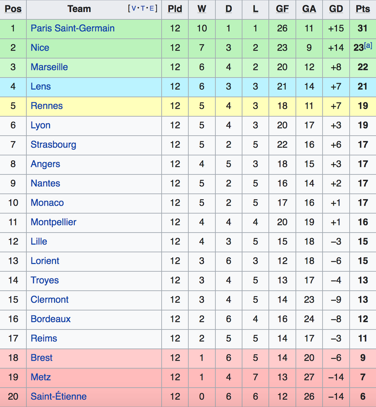Click the Montpellier team link
The width and height of the screenshot is (376, 407).
click(x=54, y=222)
